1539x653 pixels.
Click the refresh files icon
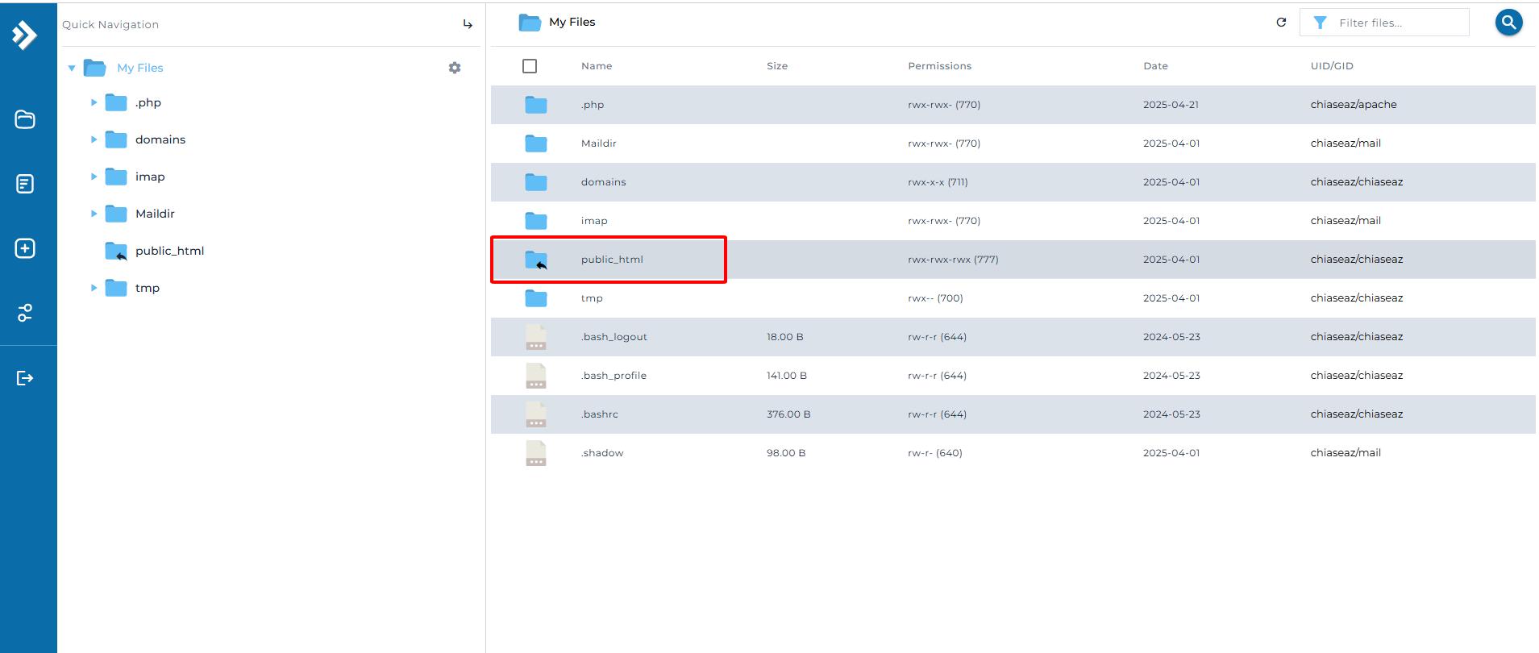(1281, 23)
